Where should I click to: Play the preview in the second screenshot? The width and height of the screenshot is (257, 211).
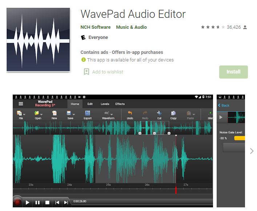[x=221, y=117]
